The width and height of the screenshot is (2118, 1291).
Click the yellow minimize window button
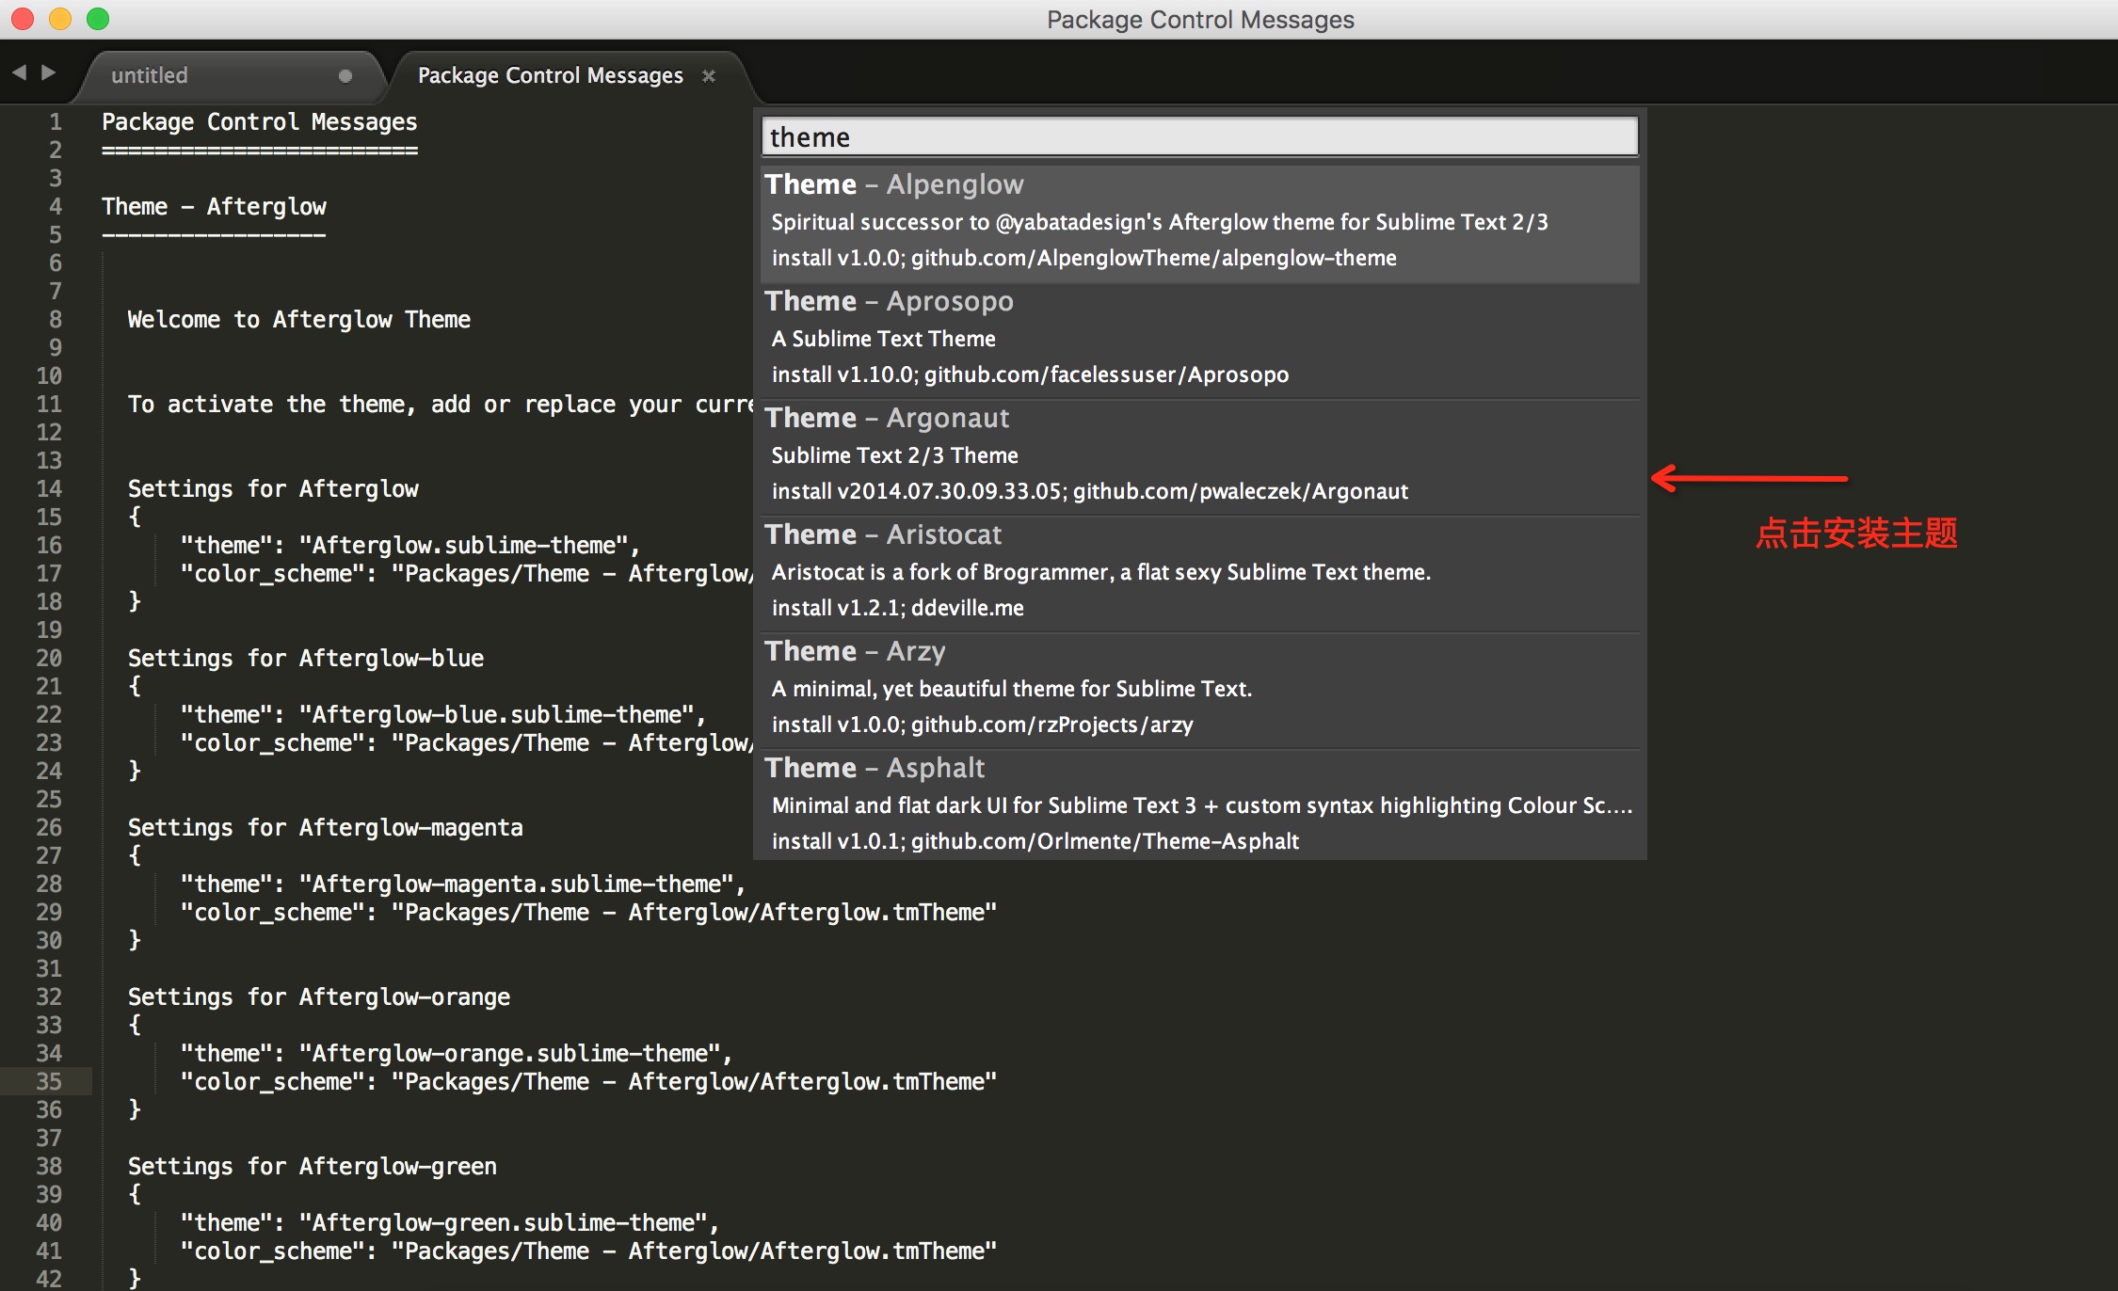(60, 19)
